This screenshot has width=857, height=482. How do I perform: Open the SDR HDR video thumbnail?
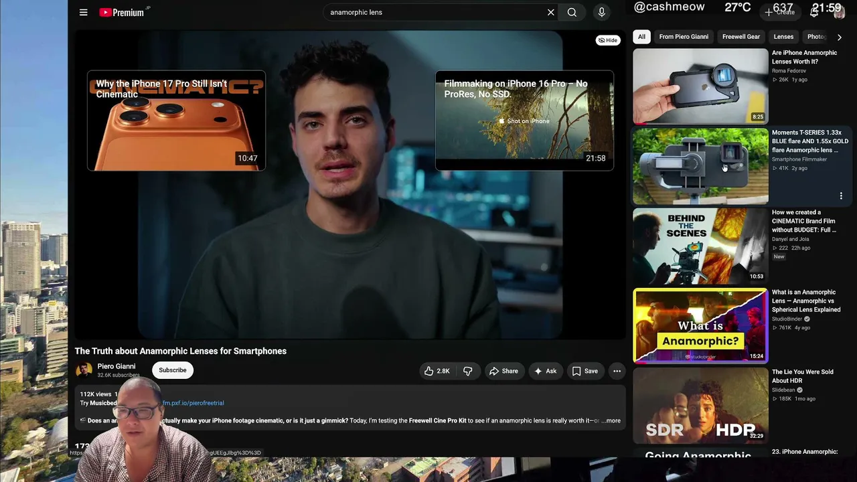(x=700, y=405)
